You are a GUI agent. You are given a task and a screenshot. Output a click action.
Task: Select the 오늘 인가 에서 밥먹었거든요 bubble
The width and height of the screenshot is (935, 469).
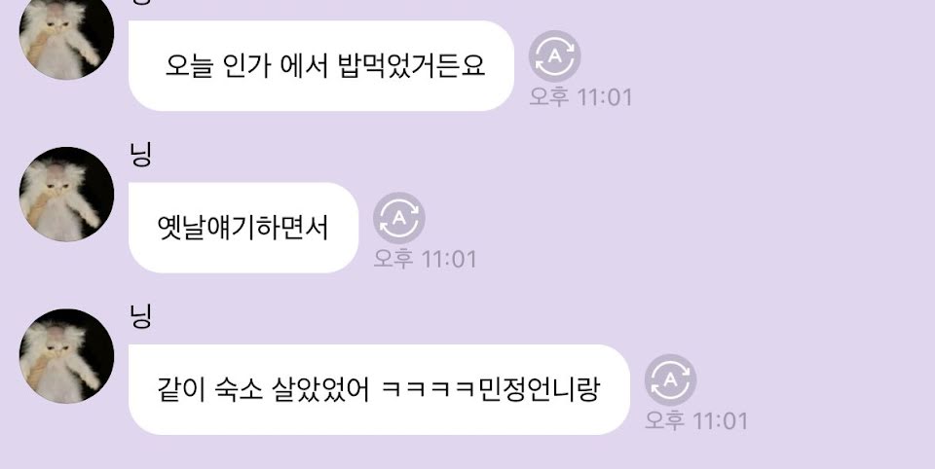point(321,65)
